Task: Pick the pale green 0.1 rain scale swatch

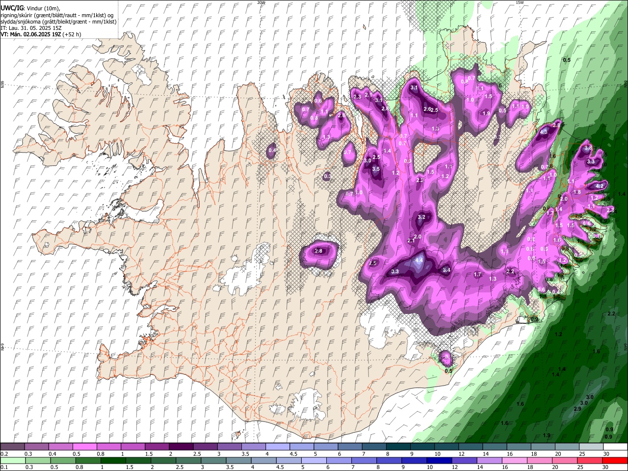Action: (12, 460)
